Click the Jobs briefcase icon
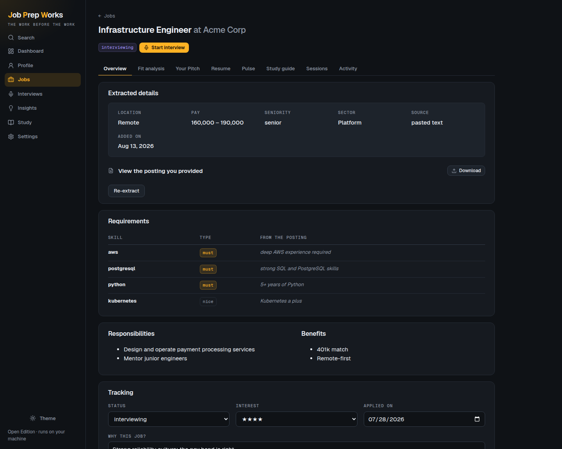The image size is (562, 449). click(x=11, y=80)
